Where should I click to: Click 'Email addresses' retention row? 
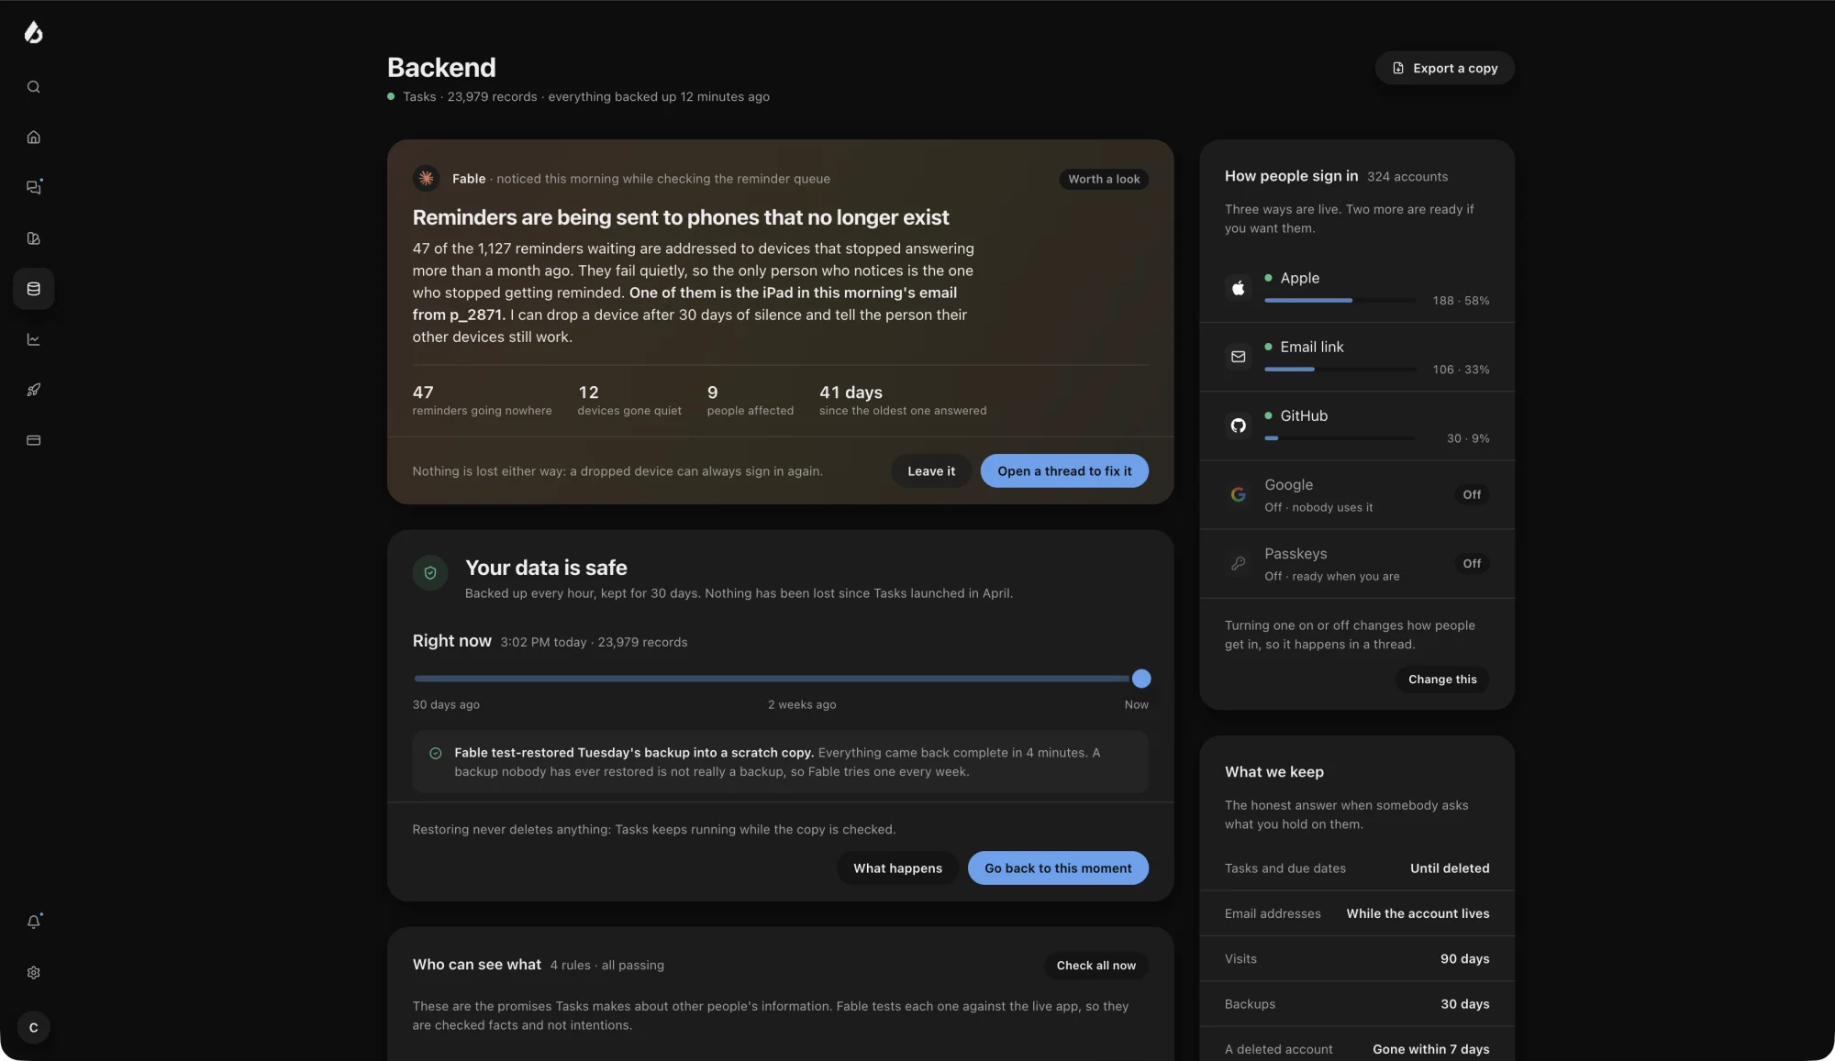(x=1356, y=913)
